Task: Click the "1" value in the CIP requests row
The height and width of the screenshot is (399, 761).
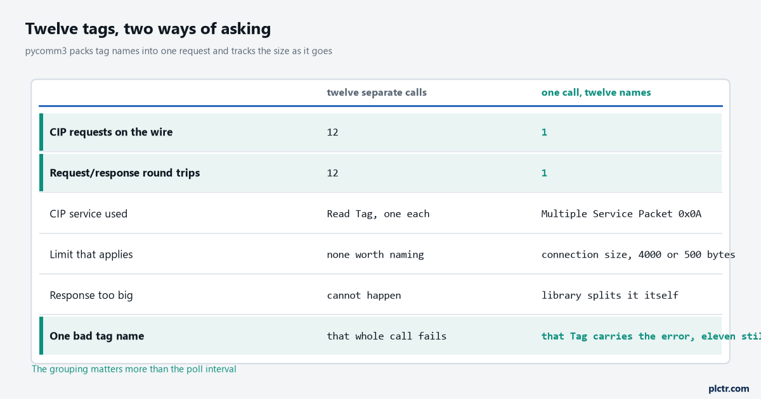Action: [x=544, y=132]
